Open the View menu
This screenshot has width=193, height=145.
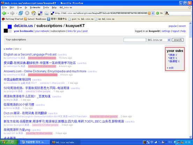pyautogui.click(x=20, y=8)
